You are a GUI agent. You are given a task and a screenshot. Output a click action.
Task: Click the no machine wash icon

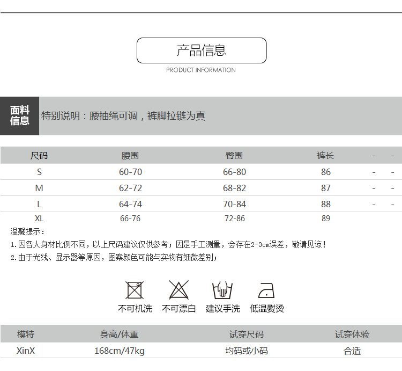135,290
